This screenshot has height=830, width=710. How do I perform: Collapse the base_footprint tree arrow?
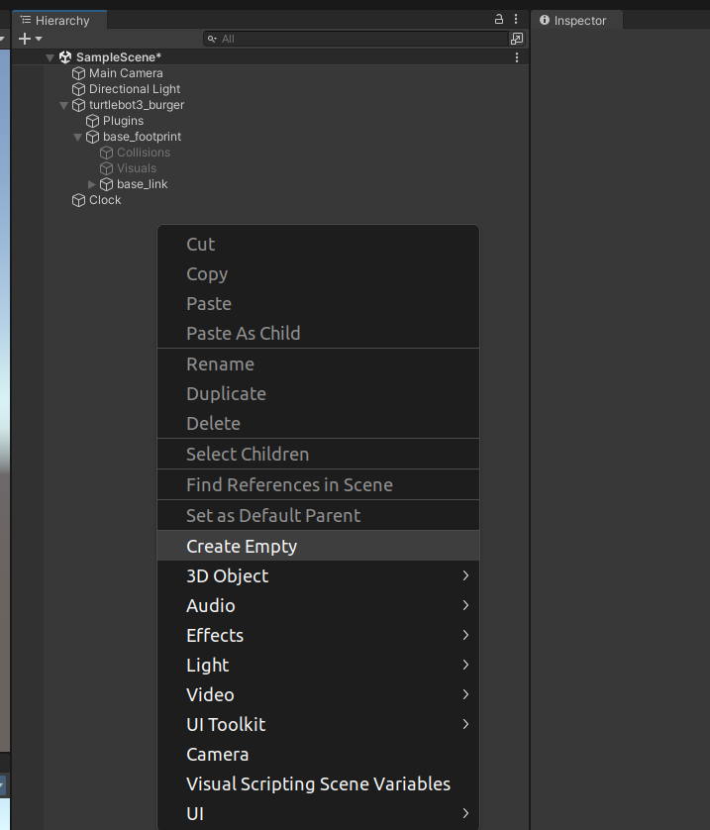77,137
